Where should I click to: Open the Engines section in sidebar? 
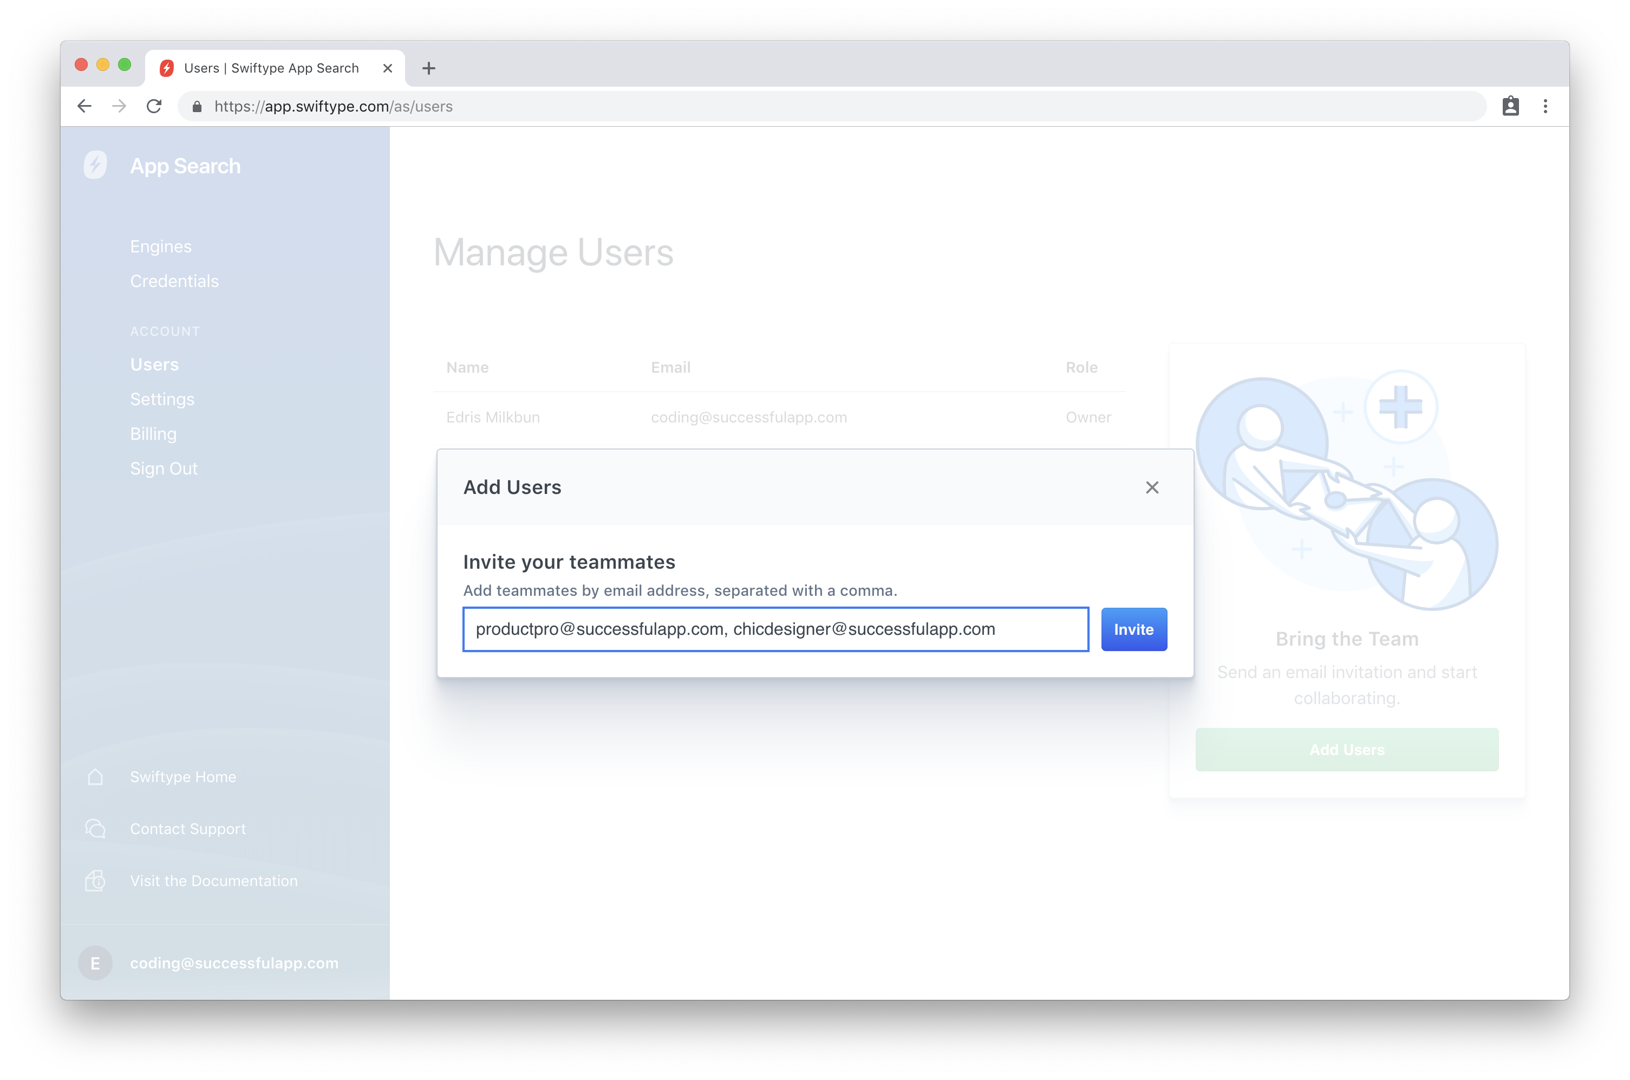coord(160,246)
